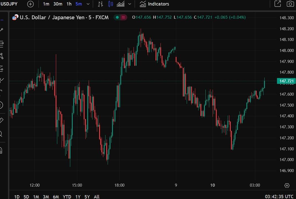Switch to the 30m timeframe
The image size is (296, 199).
click(x=58, y=4)
